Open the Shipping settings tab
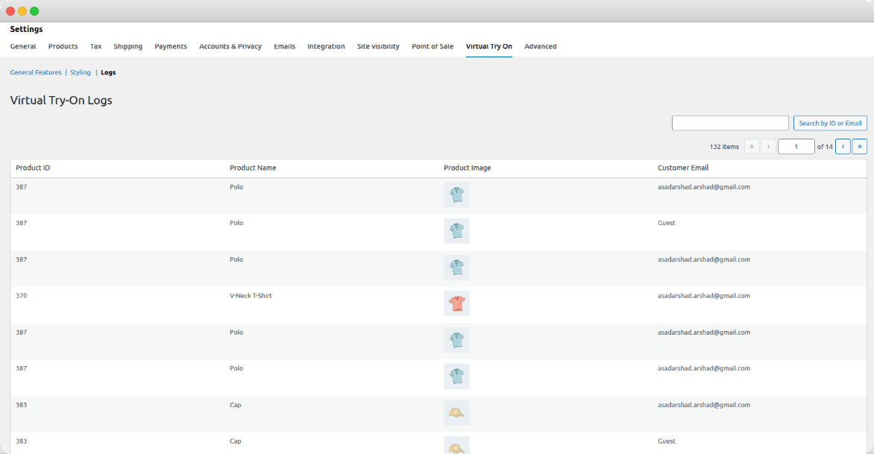The height and width of the screenshot is (454, 874). [128, 46]
